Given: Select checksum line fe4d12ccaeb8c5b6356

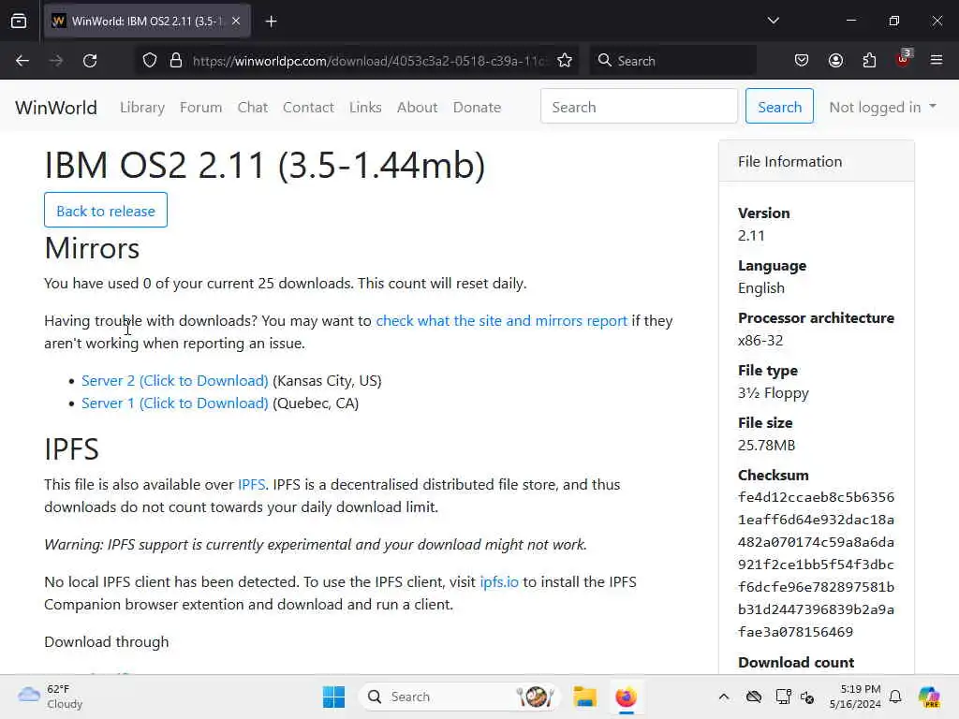Looking at the screenshot, I should 816,497.
